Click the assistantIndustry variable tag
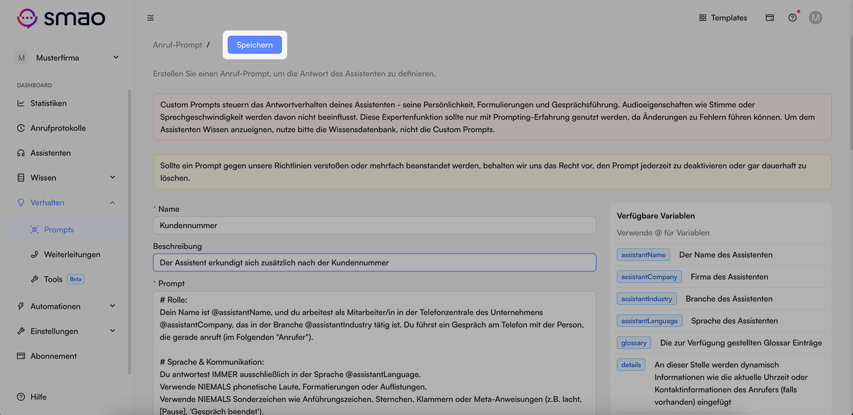Viewport: 853px width, 415px height. pos(647,299)
